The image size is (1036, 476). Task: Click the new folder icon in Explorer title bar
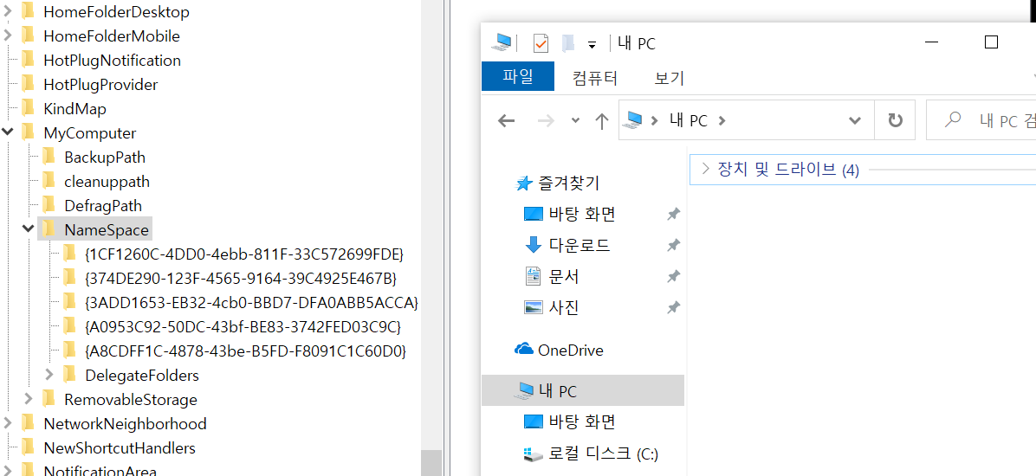567,43
